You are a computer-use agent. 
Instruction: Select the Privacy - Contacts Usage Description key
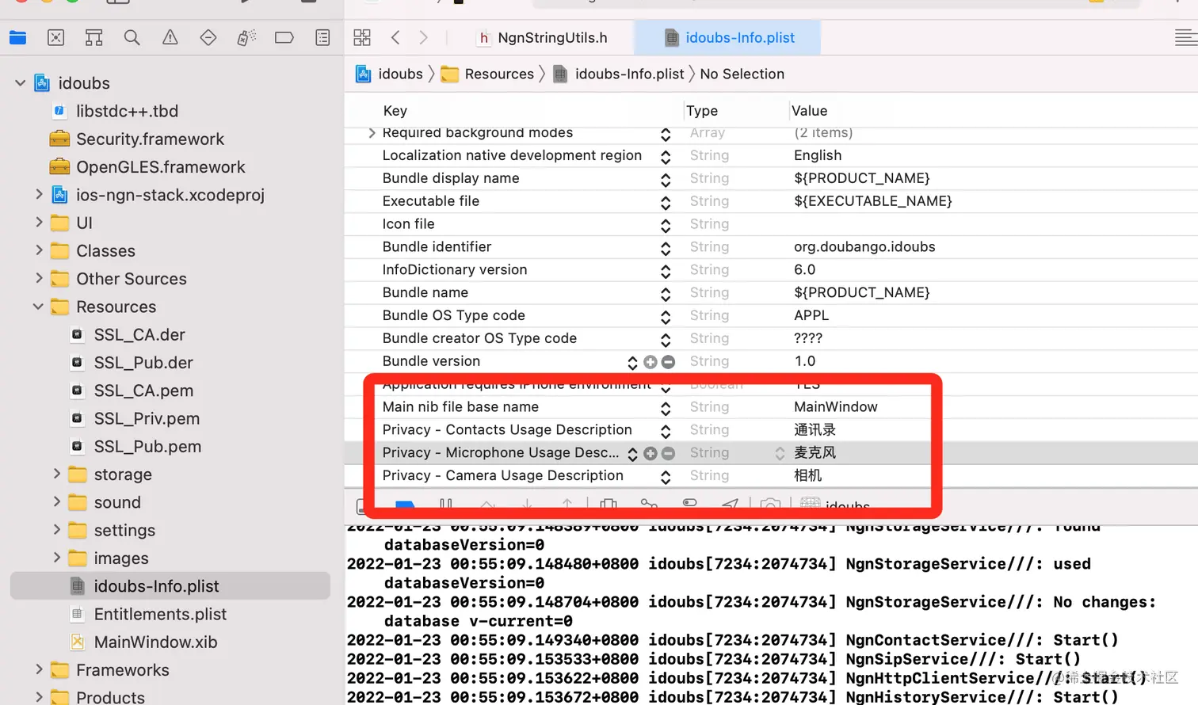coord(507,430)
